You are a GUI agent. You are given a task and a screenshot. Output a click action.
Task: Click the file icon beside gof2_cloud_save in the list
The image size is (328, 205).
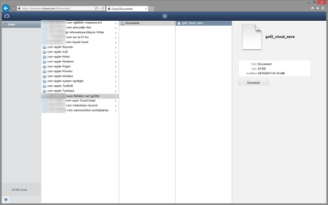click(x=179, y=23)
